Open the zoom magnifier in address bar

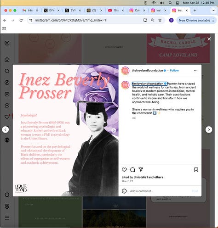[x=153, y=20]
